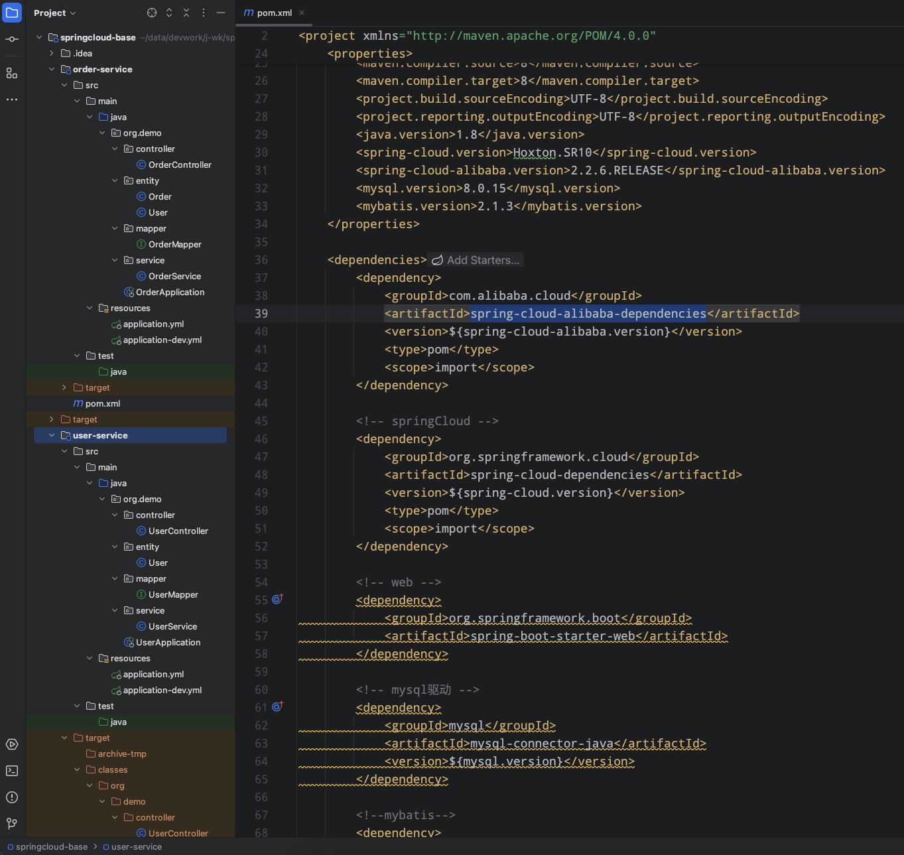Expand all nodes in the Project tree
The width and height of the screenshot is (904, 855).
click(168, 13)
